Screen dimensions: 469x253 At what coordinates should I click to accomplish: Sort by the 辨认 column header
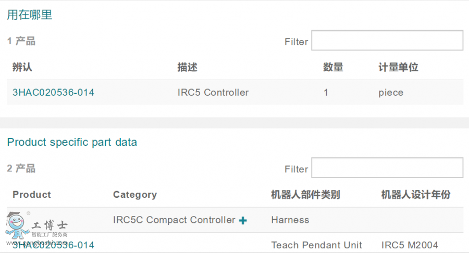(x=22, y=67)
